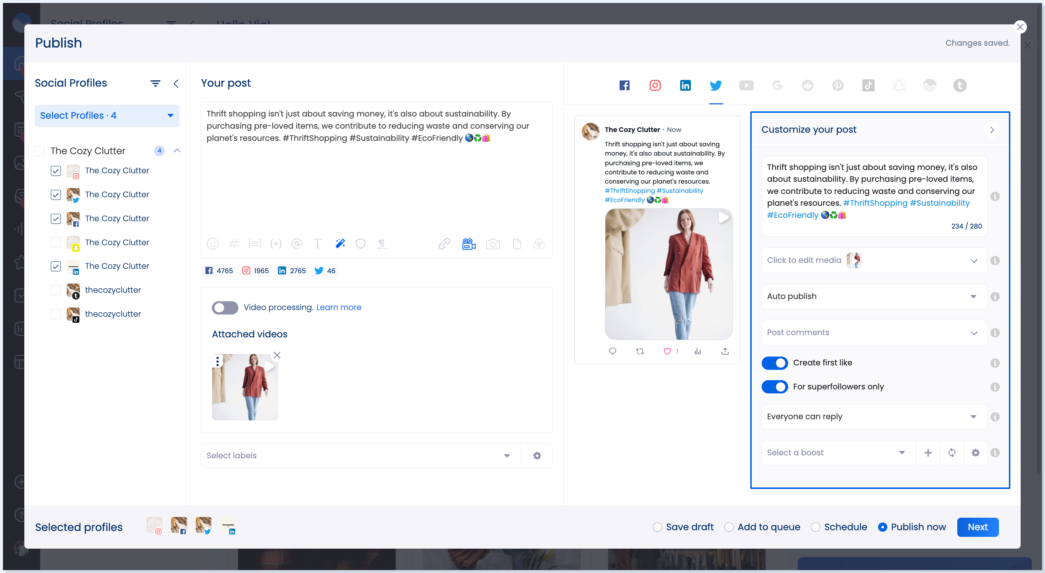Collapse Customize your post panel chevron

tap(992, 130)
